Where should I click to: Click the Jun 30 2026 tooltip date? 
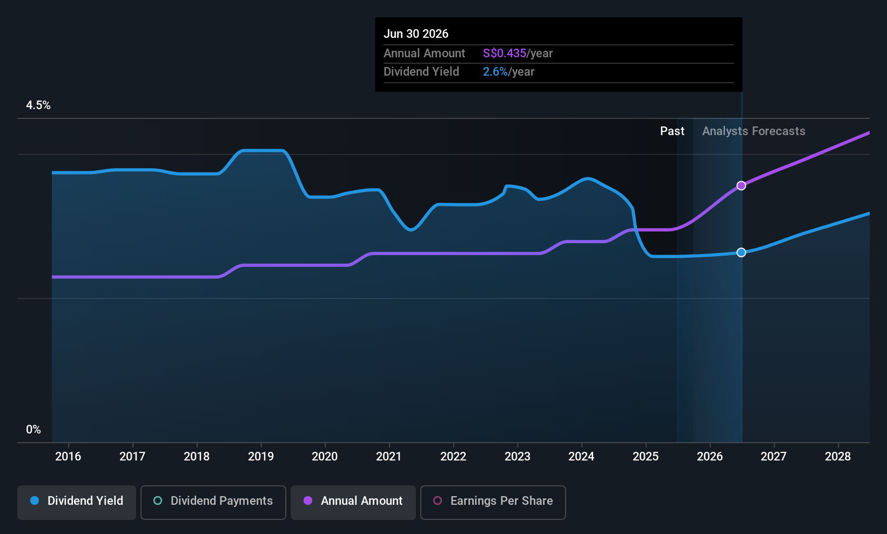(x=416, y=34)
